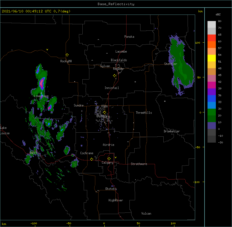The image size is (232, 227).
Task: Click the Cochrane label
Action: tap(87, 153)
